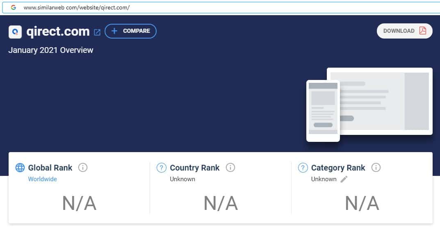Click the Global Rank globe icon

point(20,167)
